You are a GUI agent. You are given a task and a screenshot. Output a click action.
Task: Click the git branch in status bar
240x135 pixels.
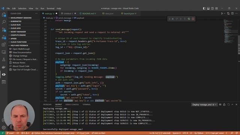pyautogui.click(x=10, y=133)
